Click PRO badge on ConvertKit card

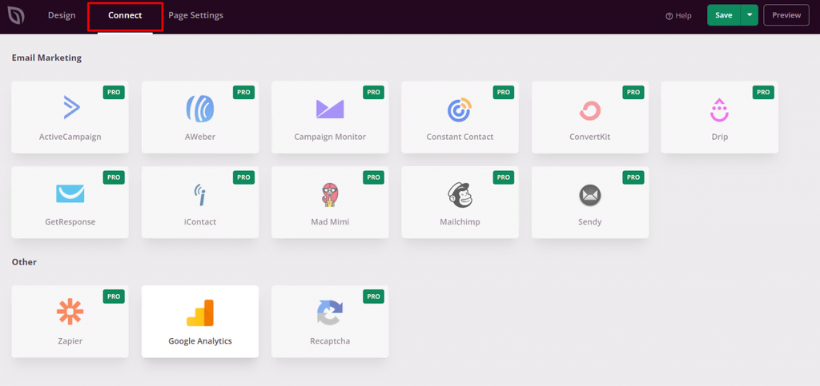click(633, 93)
